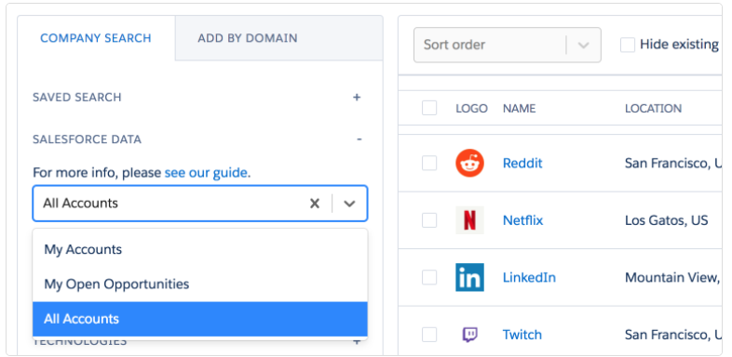Expand the Technologies section plus icon

[357, 341]
